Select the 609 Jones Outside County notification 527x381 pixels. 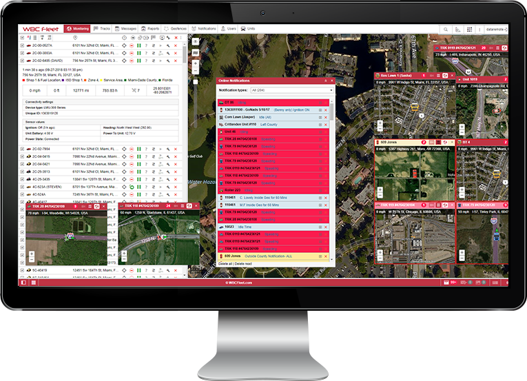[273, 256]
